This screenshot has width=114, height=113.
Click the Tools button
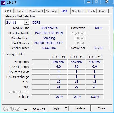click(56, 108)
